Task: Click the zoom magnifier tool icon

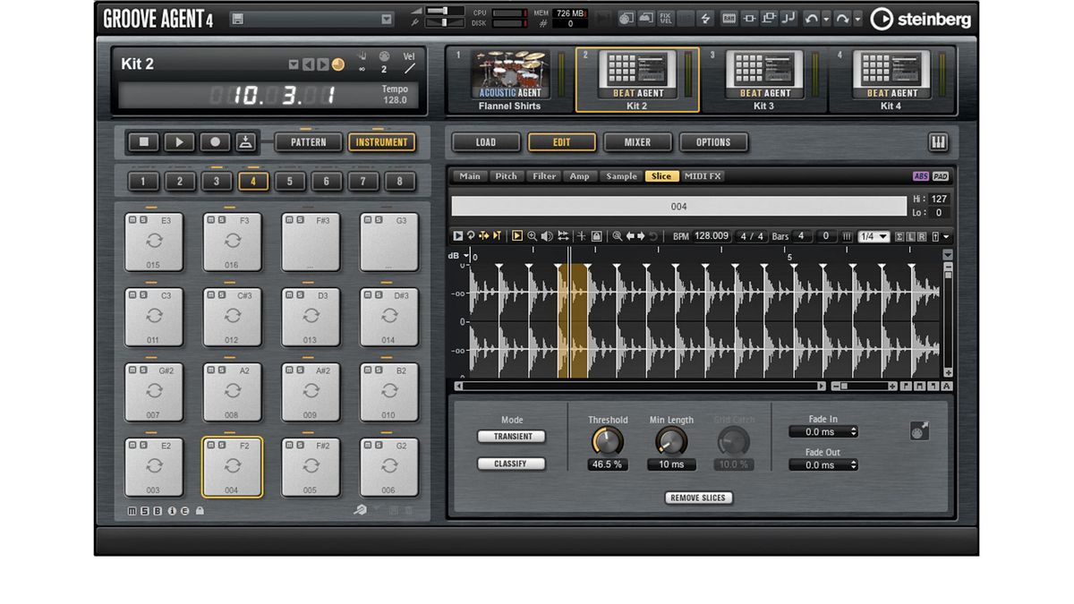Action: point(533,236)
